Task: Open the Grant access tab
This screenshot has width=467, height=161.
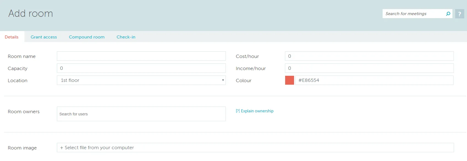Action: [44, 37]
